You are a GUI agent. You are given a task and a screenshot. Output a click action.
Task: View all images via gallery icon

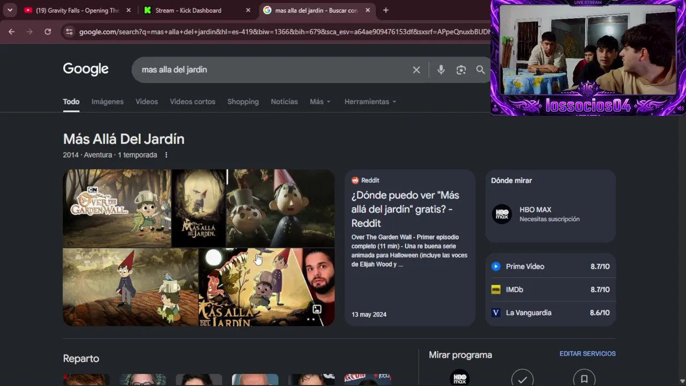(317, 309)
